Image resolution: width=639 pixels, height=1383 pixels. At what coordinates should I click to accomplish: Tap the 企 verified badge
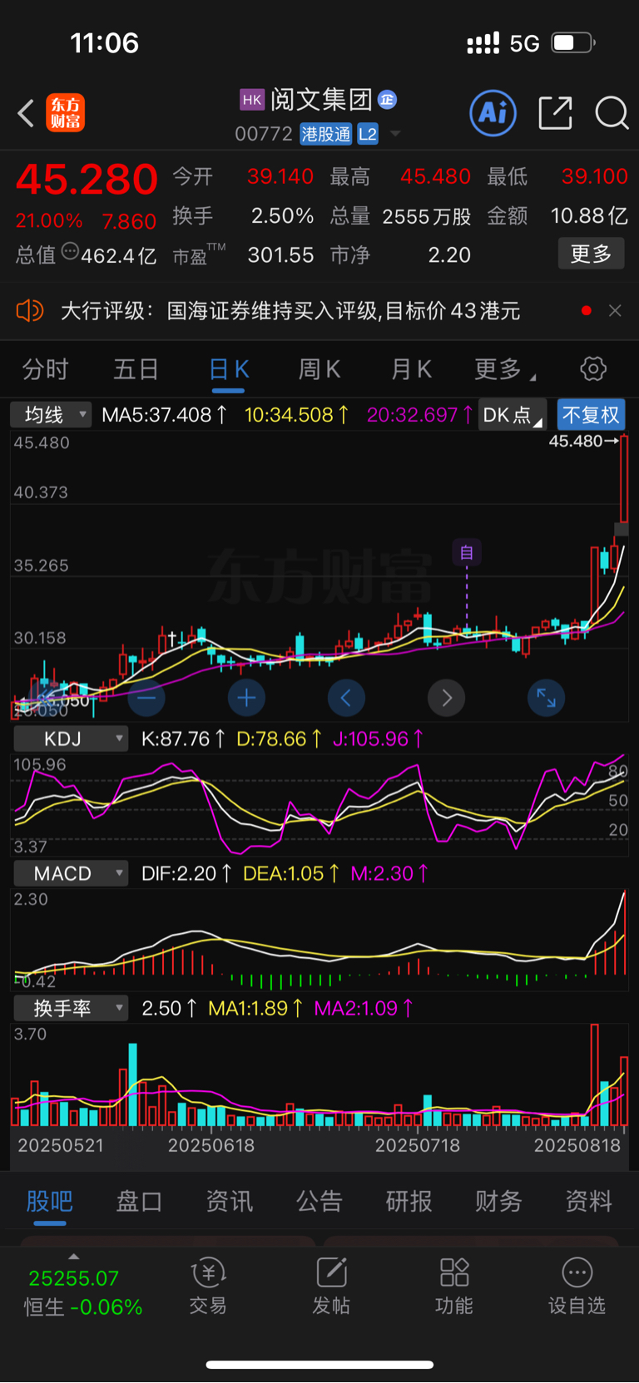(x=387, y=100)
